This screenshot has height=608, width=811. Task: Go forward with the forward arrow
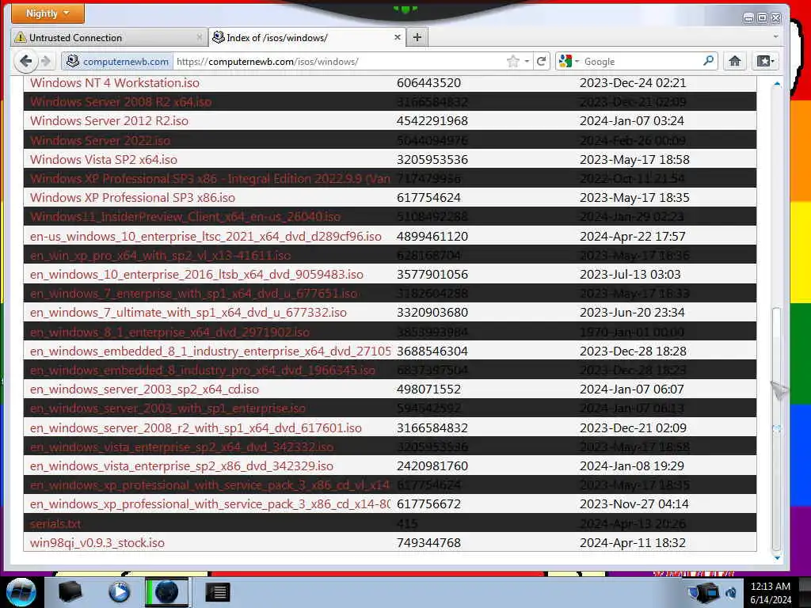[45, 62]
